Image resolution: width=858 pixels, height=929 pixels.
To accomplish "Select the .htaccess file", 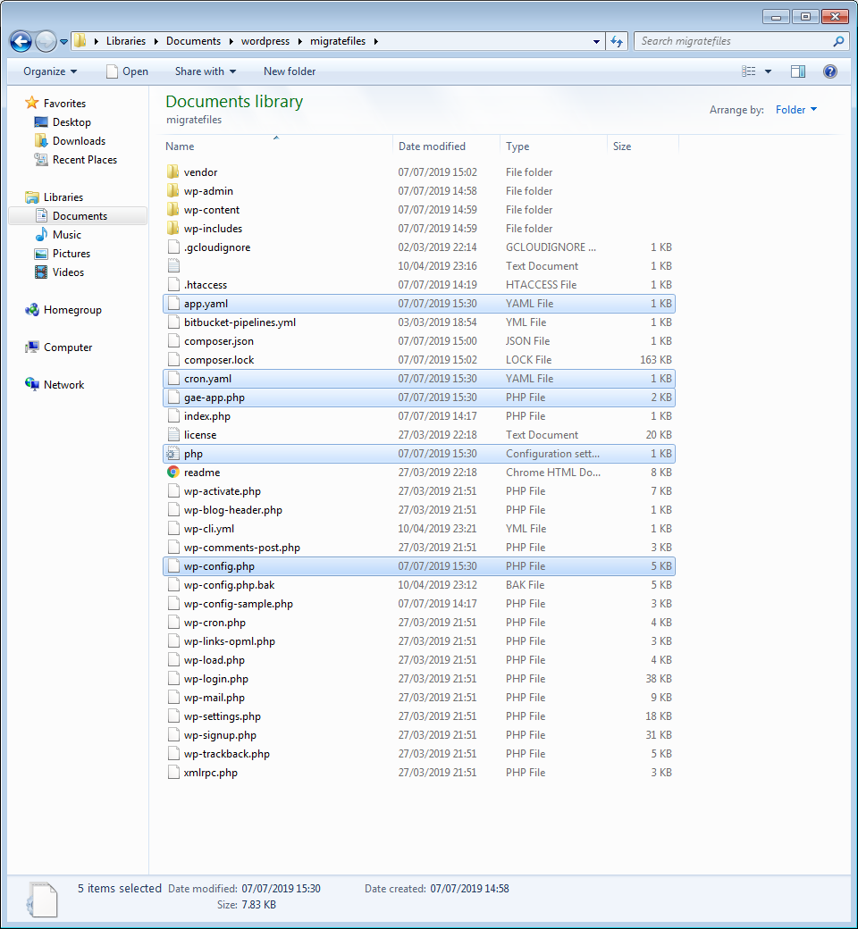I will point(418,284).
